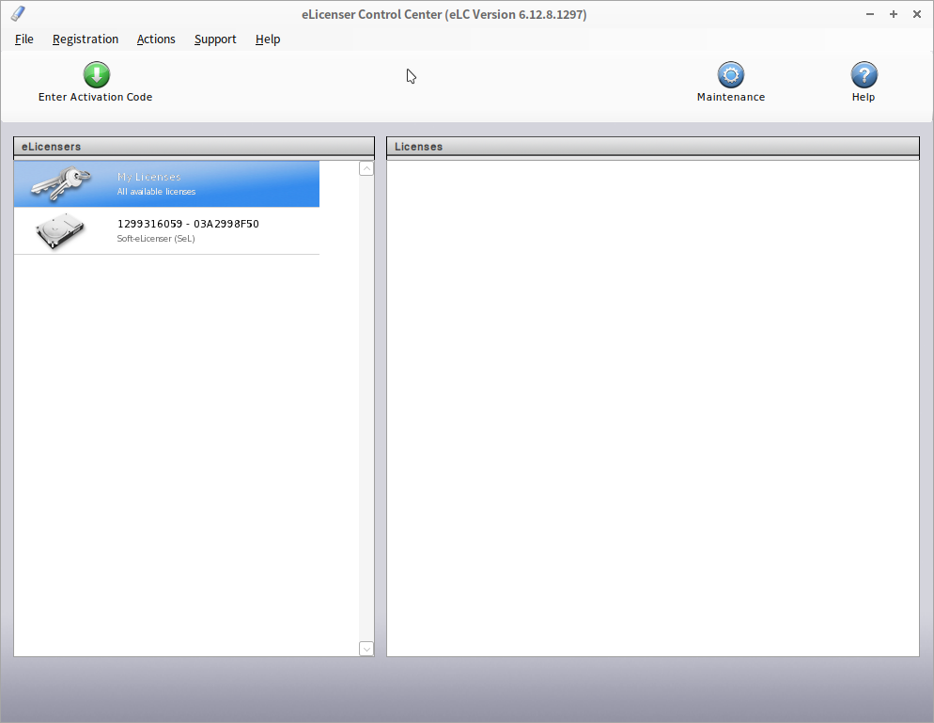Click the eLicensers panel header

(x=195, y=147)
